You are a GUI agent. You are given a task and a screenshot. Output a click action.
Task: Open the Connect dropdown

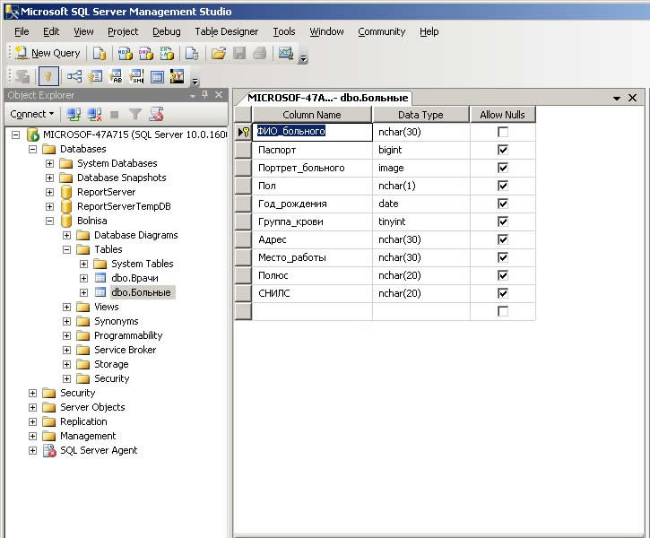[x=32, y=114]
